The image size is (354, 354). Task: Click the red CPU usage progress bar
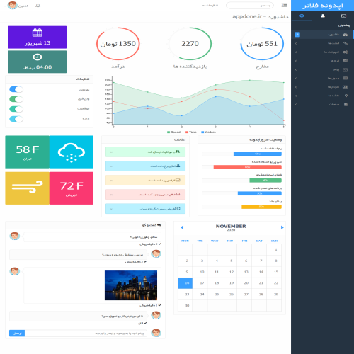click(248, 167)
